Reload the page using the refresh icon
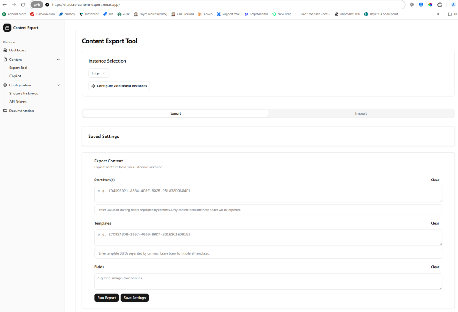This screenshot has width=458, height=312. click(23, 4)
